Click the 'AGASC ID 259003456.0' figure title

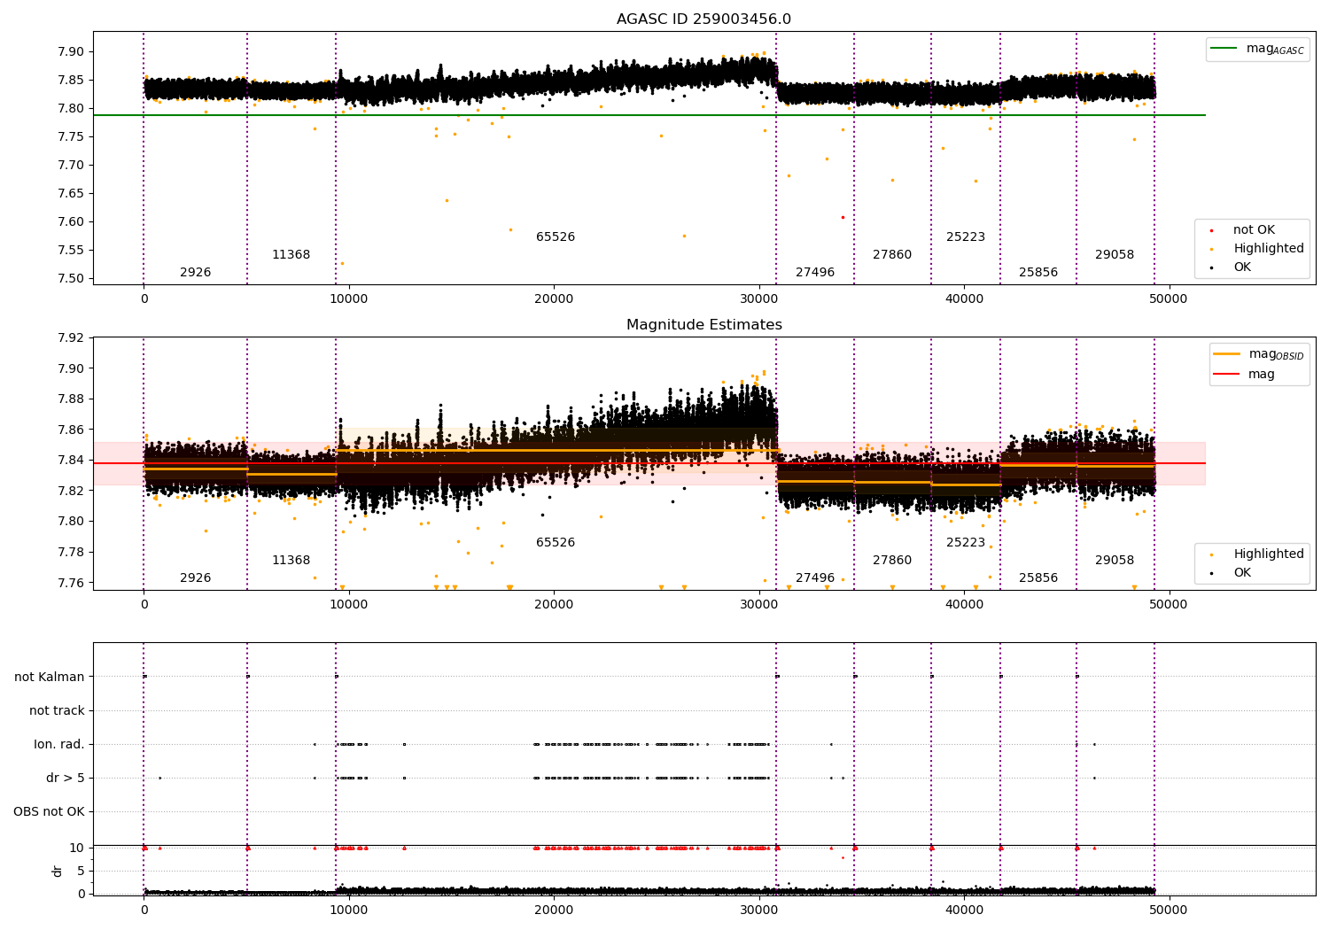point(703,19)
